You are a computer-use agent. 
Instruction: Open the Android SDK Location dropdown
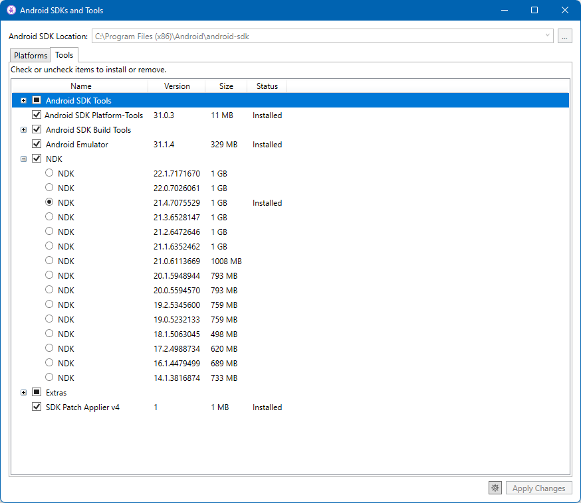point(547,36)
